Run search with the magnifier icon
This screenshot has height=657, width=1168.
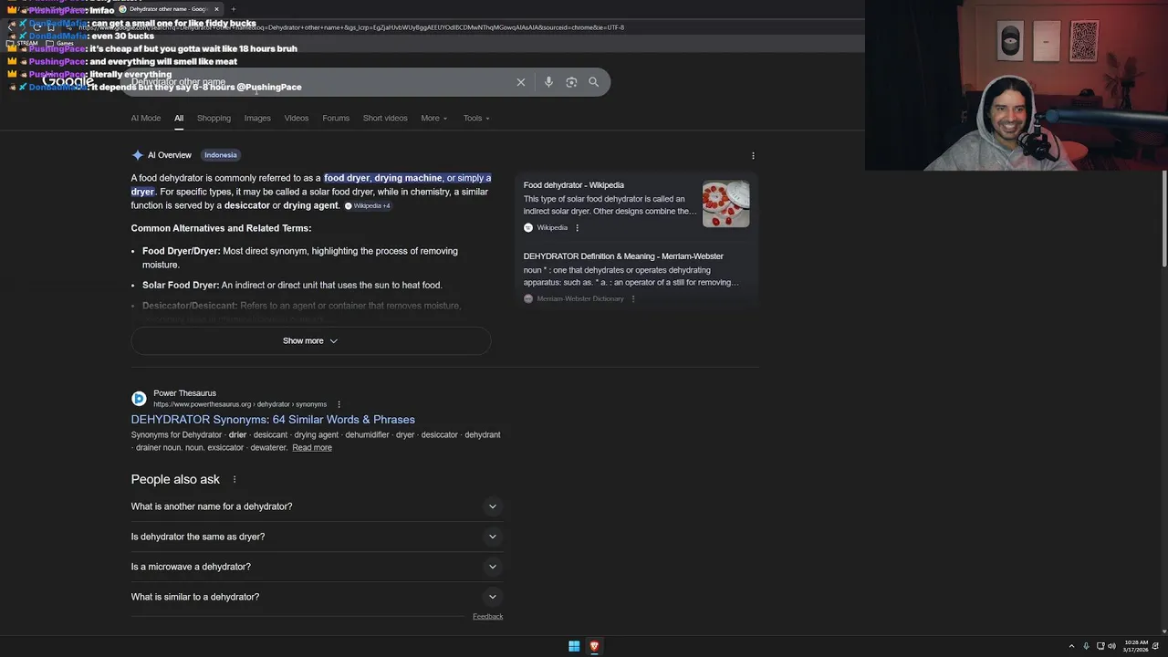pyautogui.click(x=594, y=82)
